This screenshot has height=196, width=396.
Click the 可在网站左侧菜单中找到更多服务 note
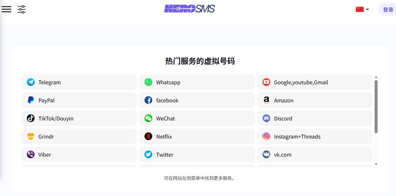pos(199,178)
